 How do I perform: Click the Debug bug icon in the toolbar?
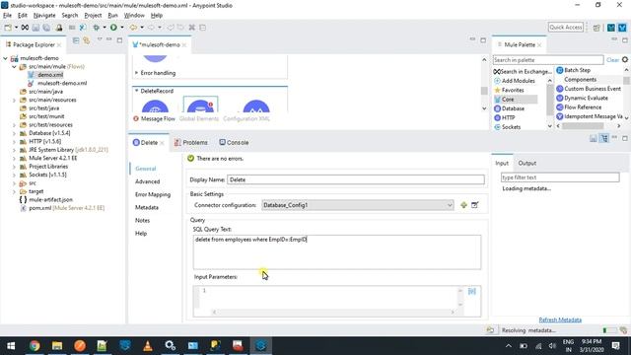pos(97,28)
